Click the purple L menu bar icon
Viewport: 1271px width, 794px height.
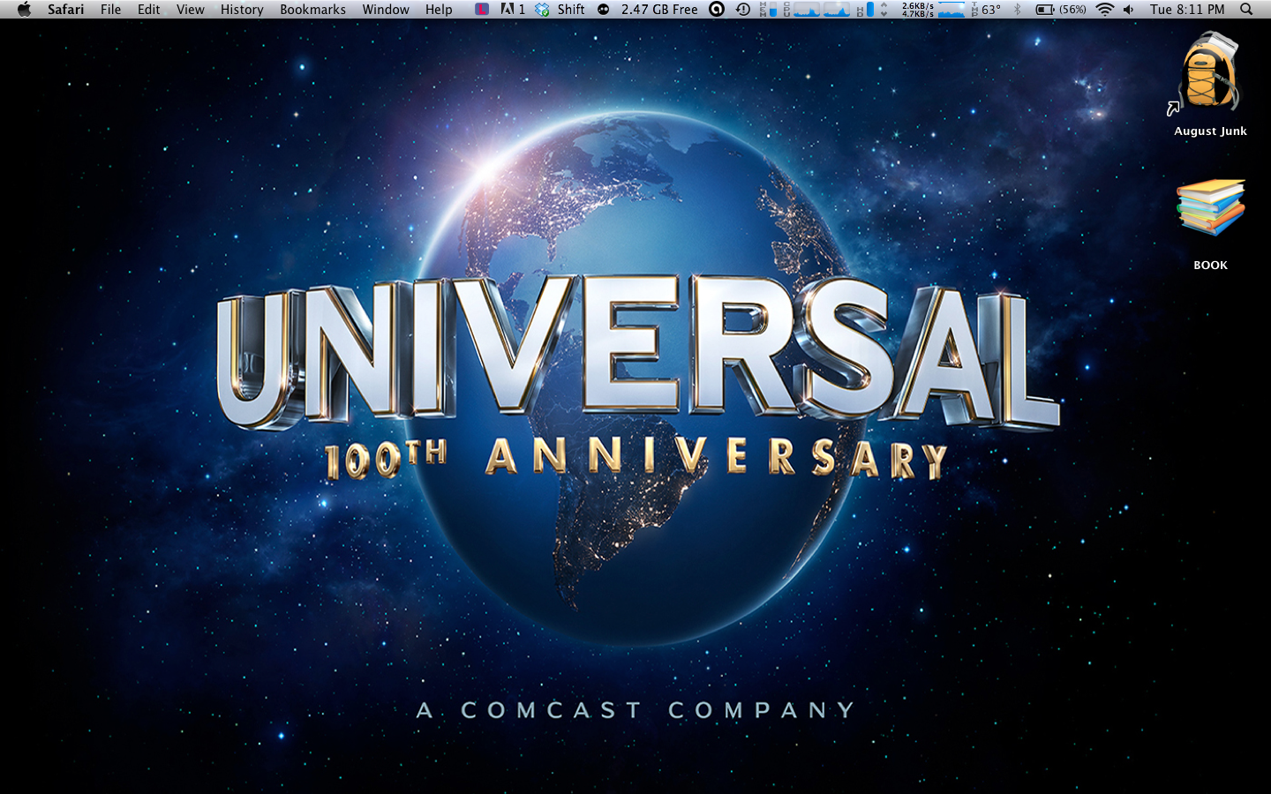(481, 9)
